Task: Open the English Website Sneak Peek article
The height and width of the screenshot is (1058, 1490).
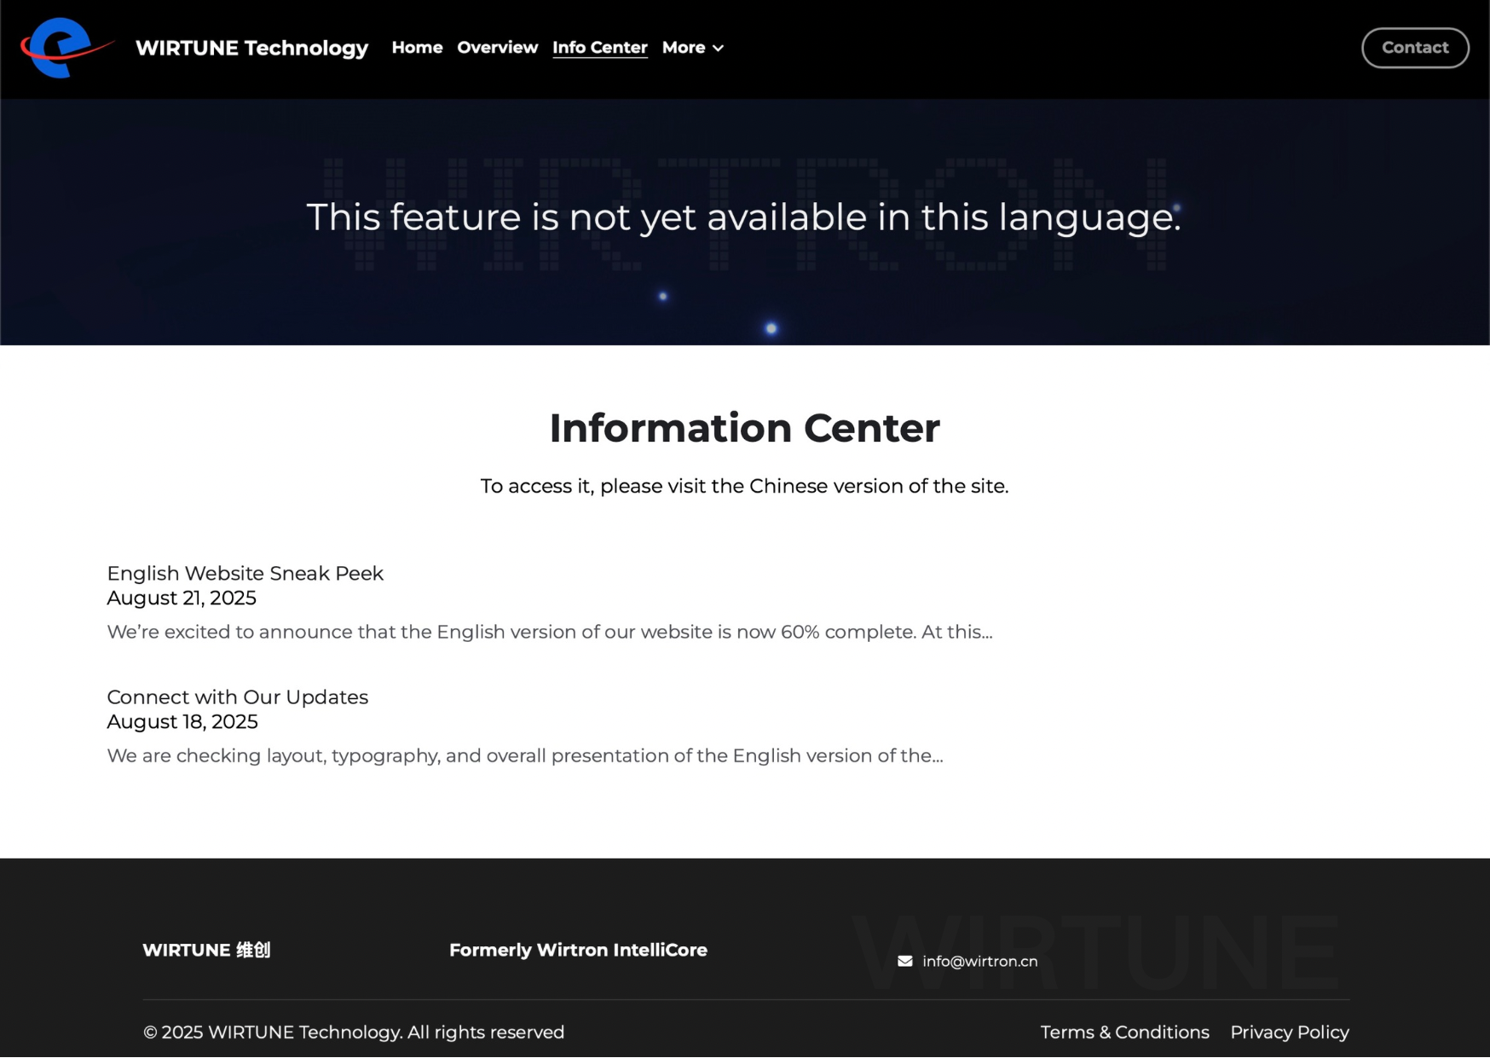Action: click(x=245, y=573)
